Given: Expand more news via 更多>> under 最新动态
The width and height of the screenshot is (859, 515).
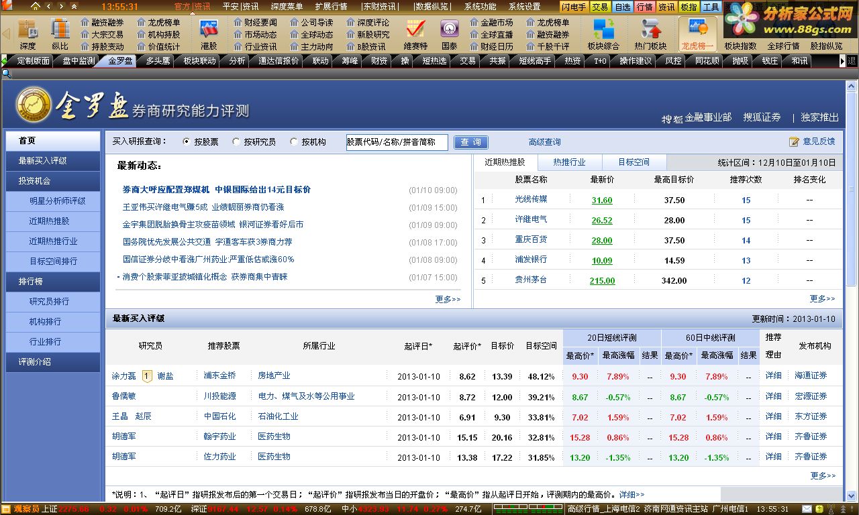Looking at the screenshot, I should tap(448, 299).
